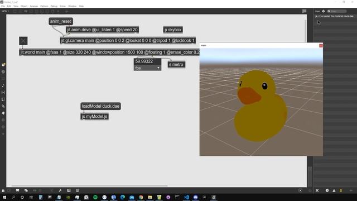Click the plug-in icon in left sidebar
This screenshot has height=201, width=357.
(x=3, y=113)
